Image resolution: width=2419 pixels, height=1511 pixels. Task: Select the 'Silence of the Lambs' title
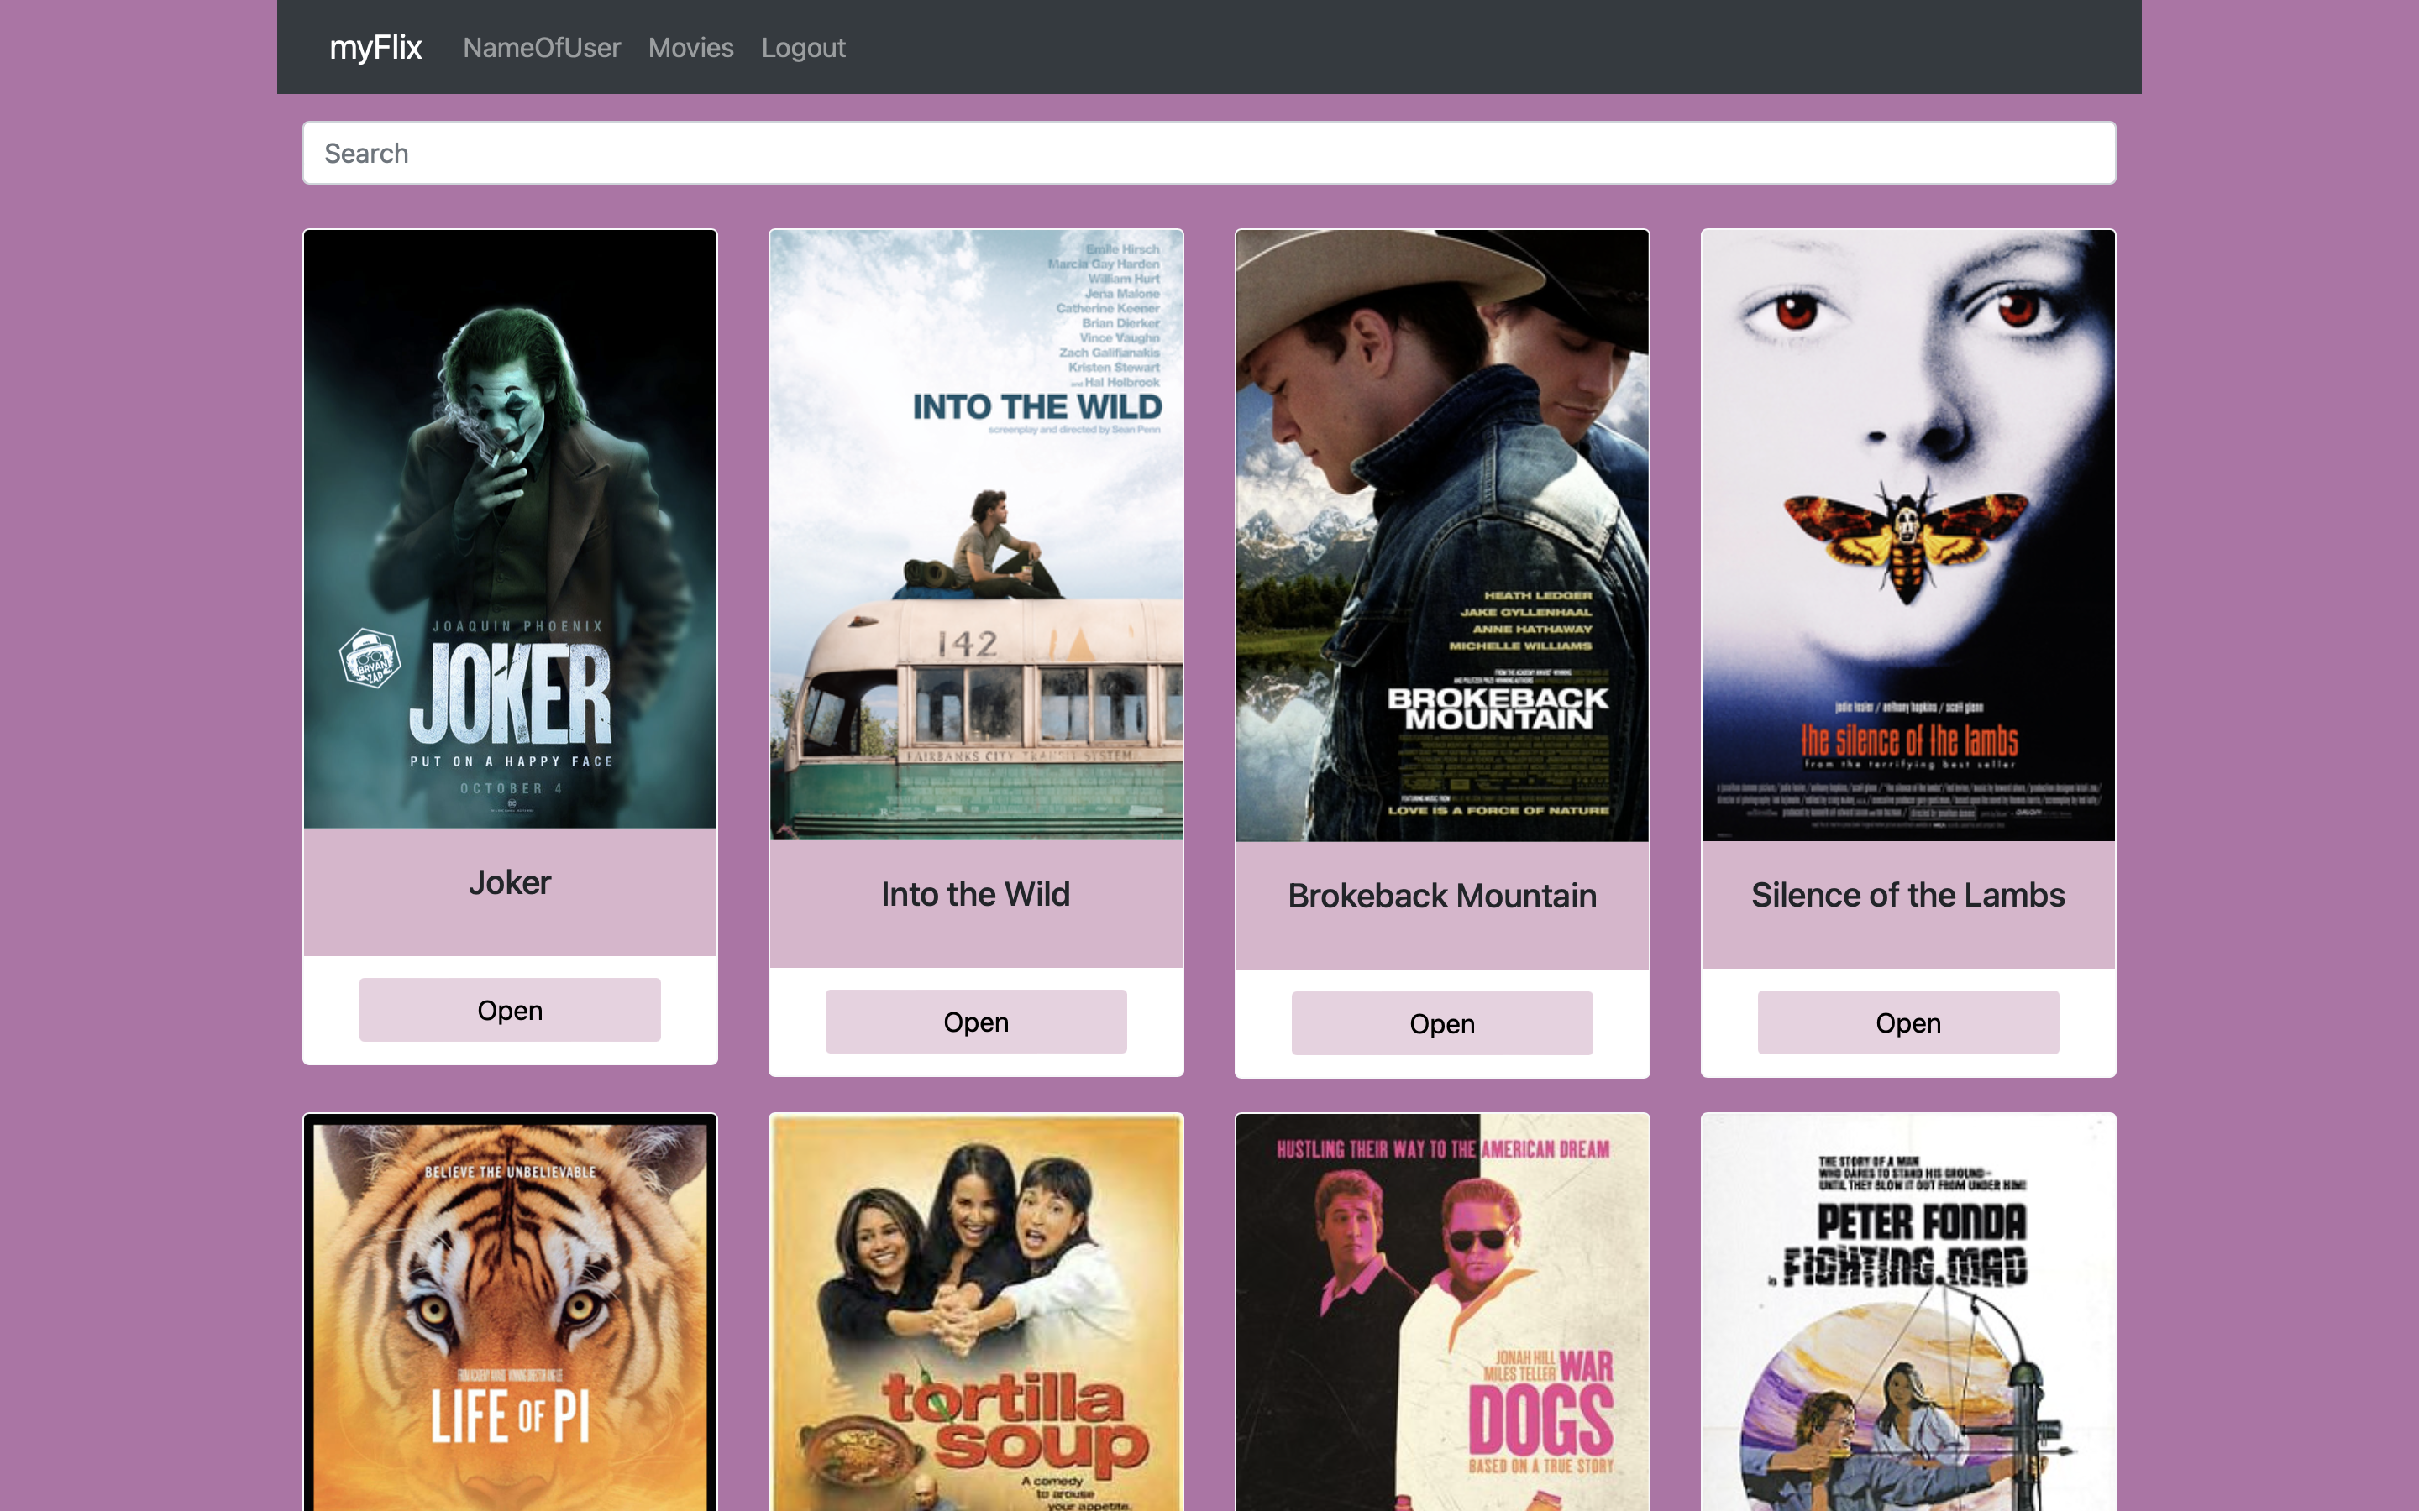point(1908,894)
